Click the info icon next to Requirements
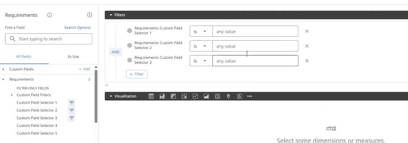 click(x=49, y=15)
